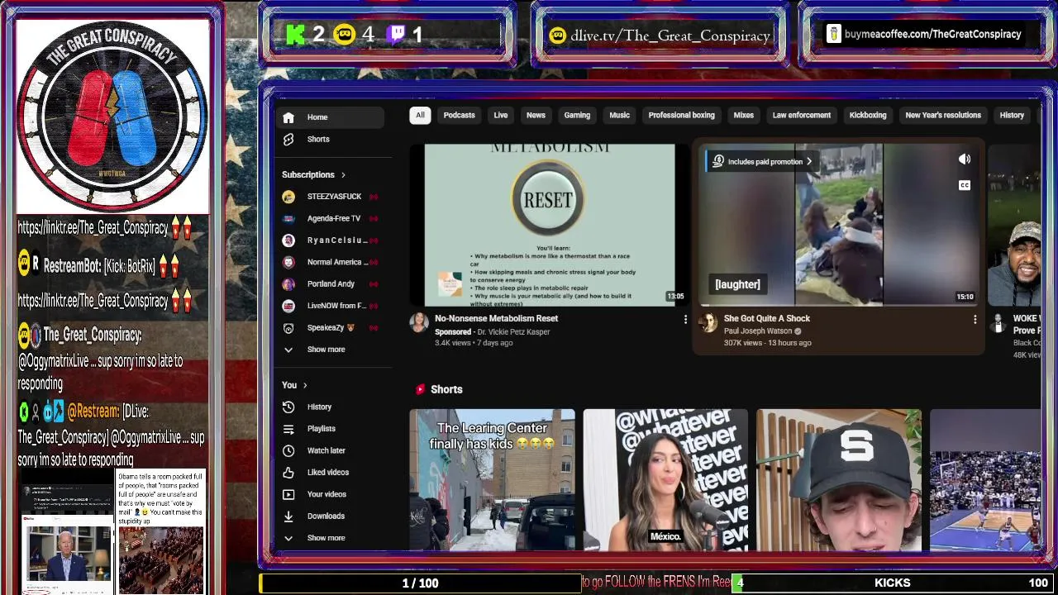Open SpeakeaZy channel avatar

tap(288, 328)
